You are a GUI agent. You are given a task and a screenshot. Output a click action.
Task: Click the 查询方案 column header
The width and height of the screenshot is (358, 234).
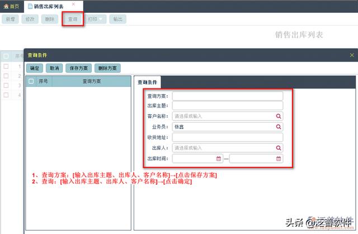92,81
